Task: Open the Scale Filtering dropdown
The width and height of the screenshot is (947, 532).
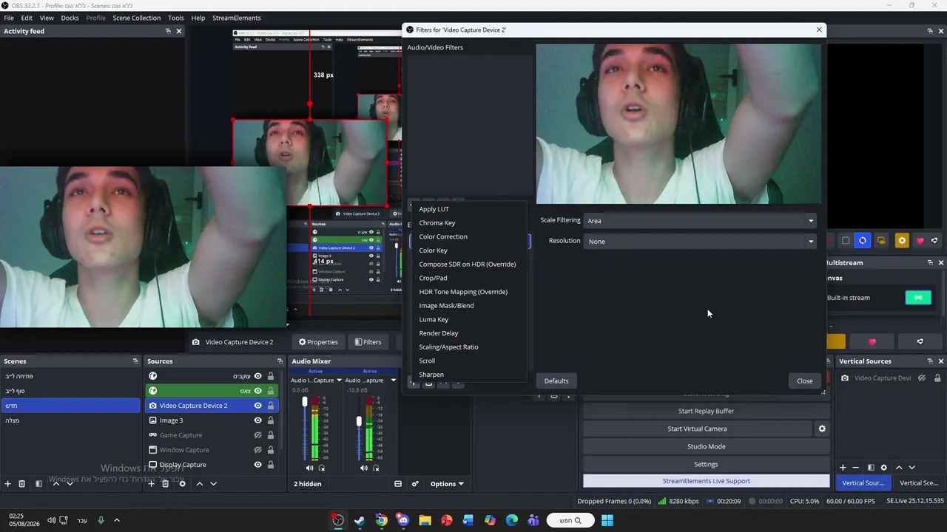Action: (x=700, y=220)
